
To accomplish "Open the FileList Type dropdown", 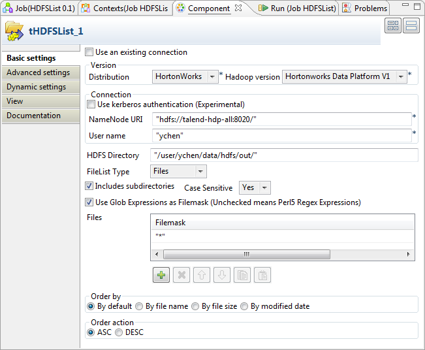I will pyautogui.click(x=200, y=171).
